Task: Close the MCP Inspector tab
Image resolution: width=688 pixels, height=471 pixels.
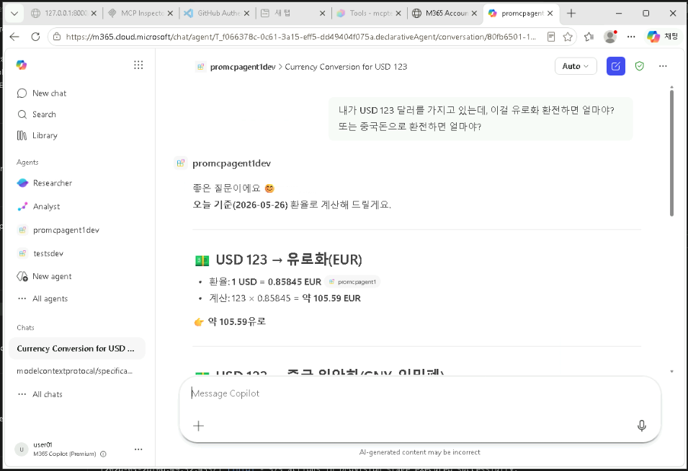Action: click(170, 14)
